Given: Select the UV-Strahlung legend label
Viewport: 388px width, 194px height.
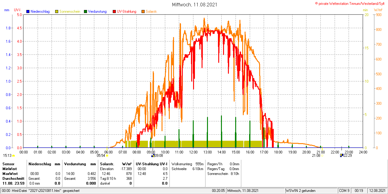Looking at the screenshot, I should [127, 12].
